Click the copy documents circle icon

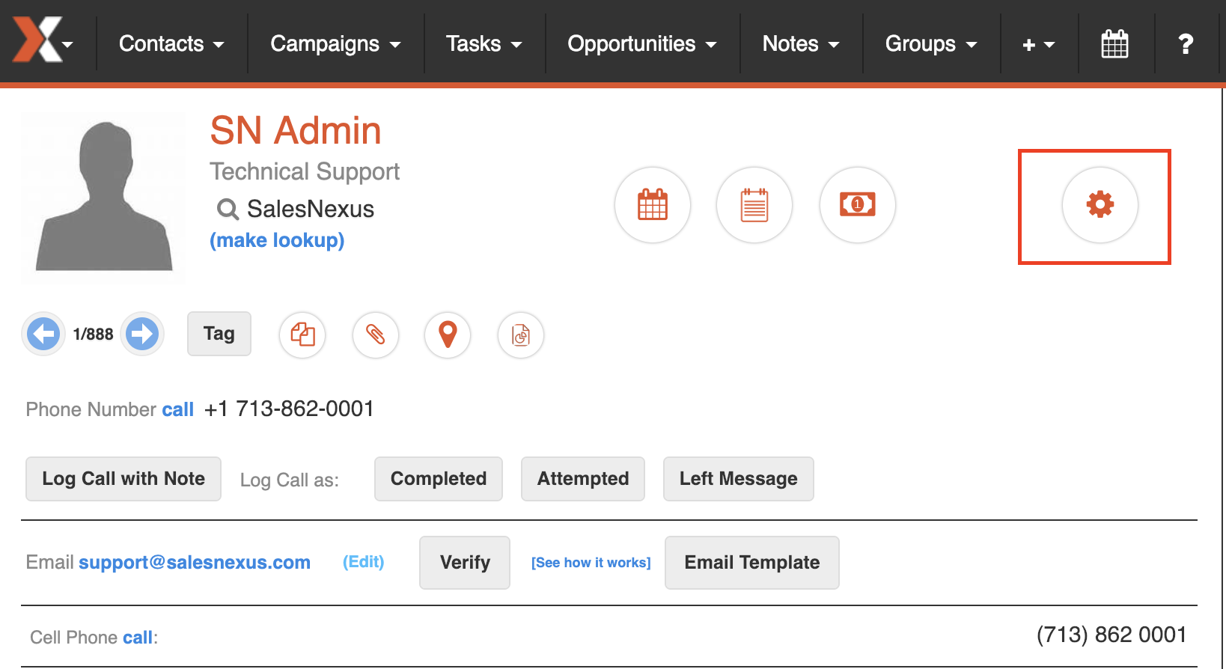(302, 334)
